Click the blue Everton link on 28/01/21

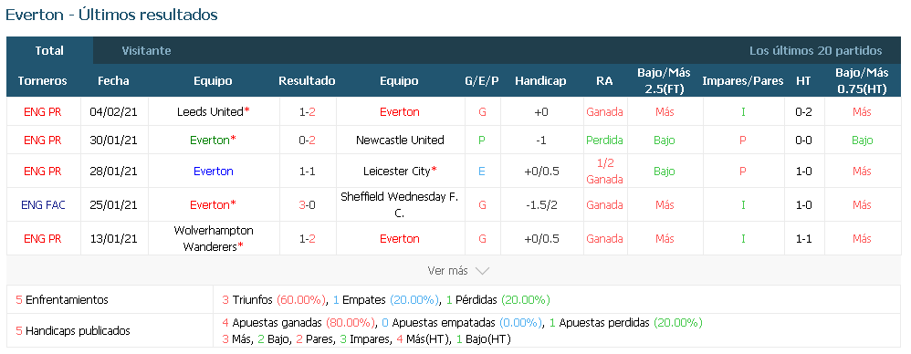pos(214,172)
